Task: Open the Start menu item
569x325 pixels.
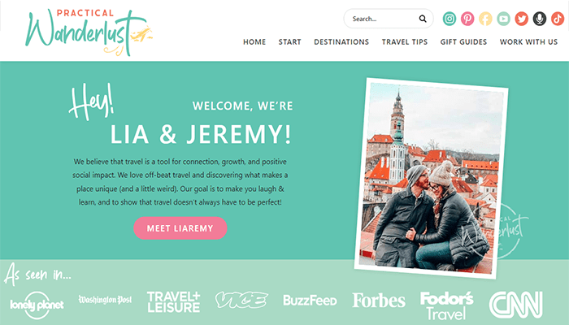Action: (289, 42)
